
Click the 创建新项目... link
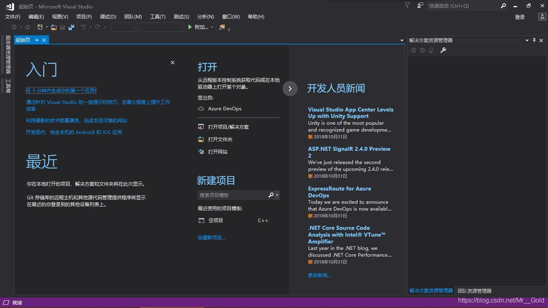pyautogui.click(x=211, y=237)
